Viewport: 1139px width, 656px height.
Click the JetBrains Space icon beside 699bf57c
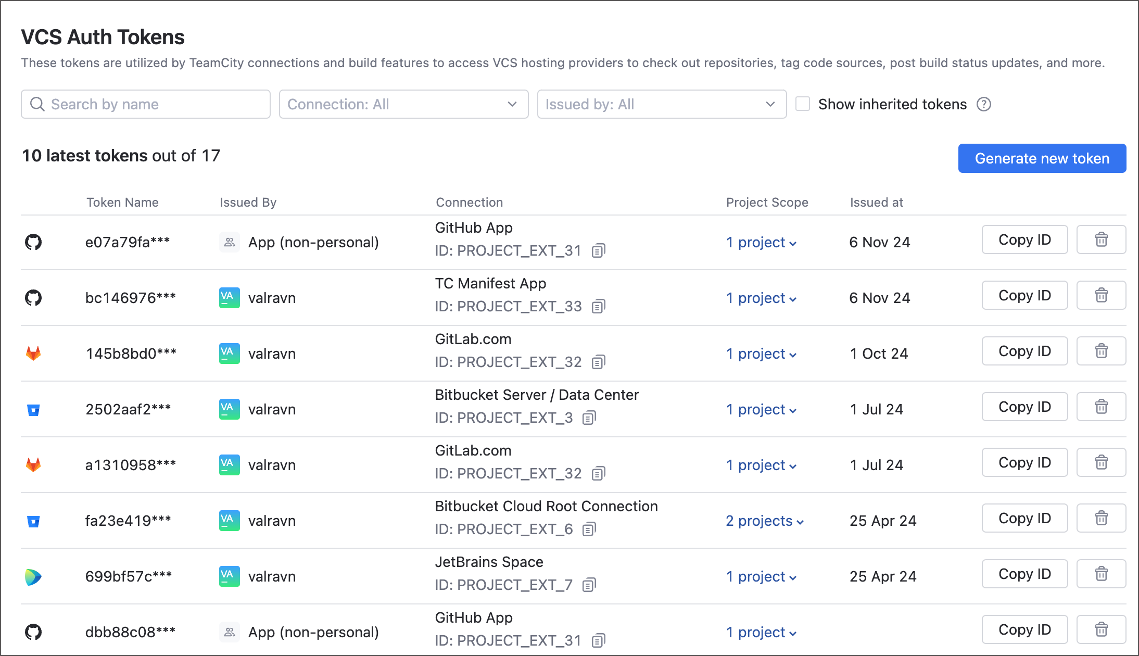pos(33,576)
